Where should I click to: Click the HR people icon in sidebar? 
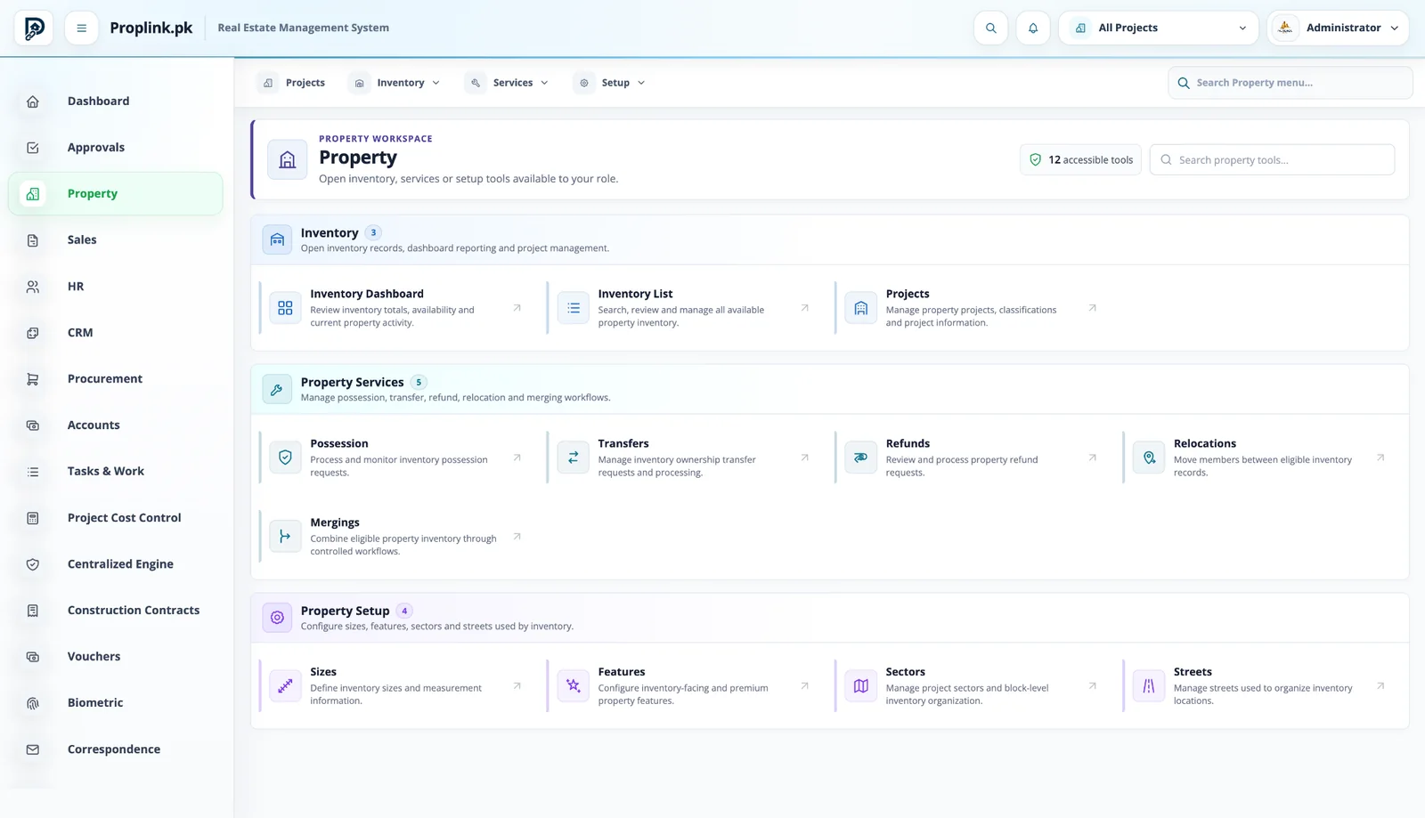(33, 287)
